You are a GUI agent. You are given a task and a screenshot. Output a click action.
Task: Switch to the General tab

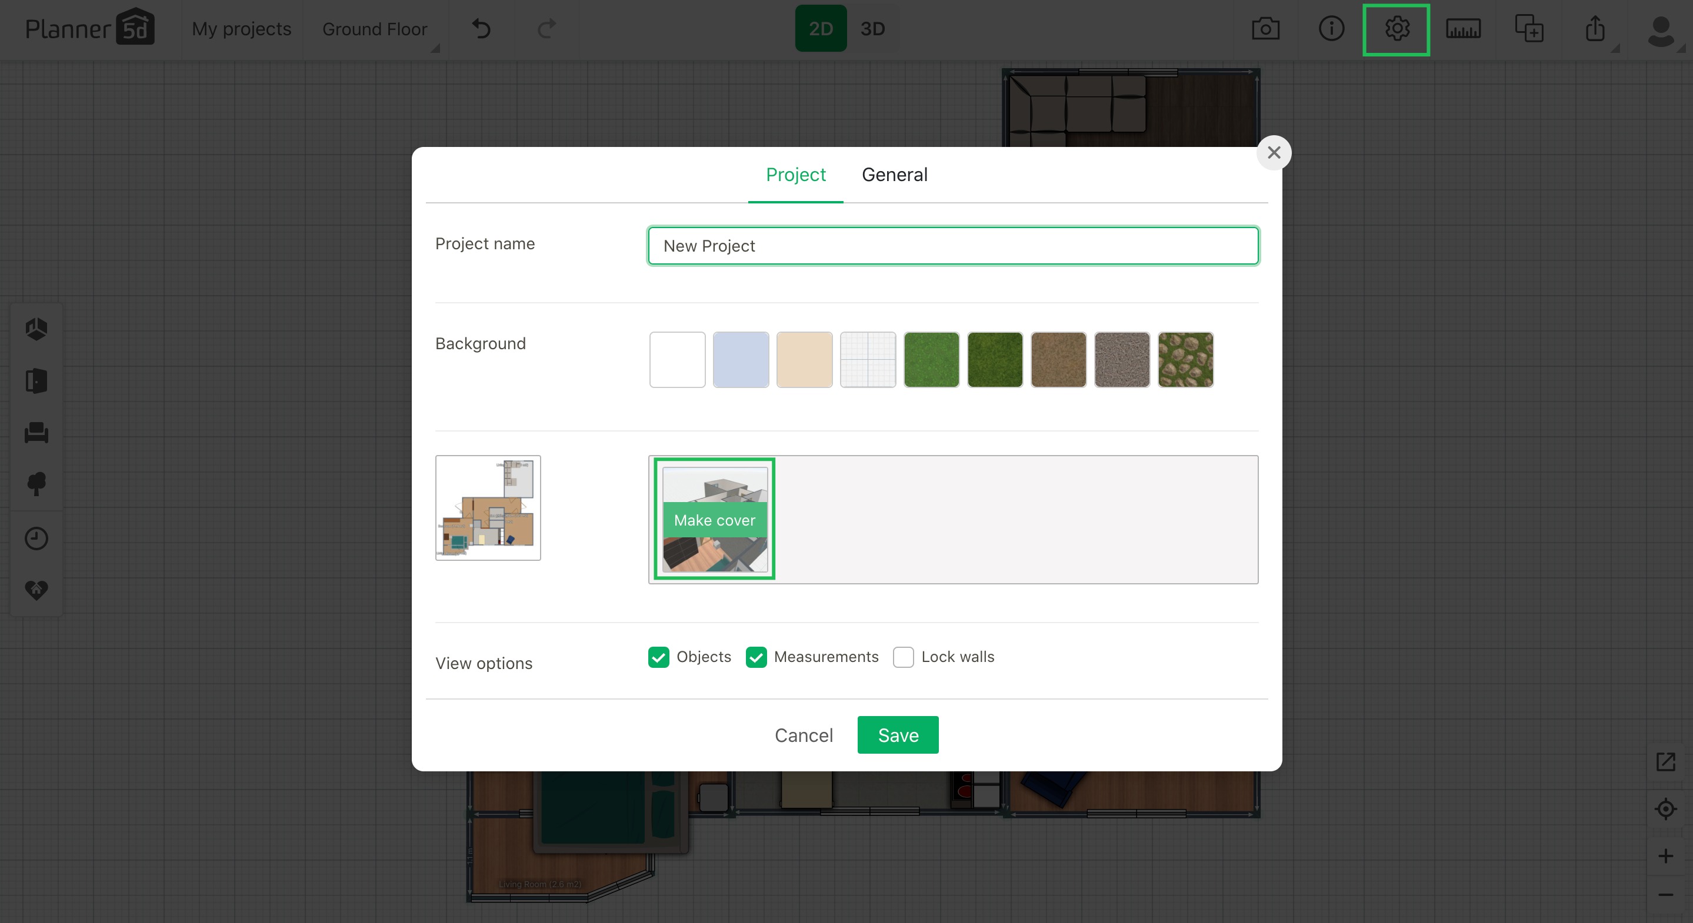(895, 175)
